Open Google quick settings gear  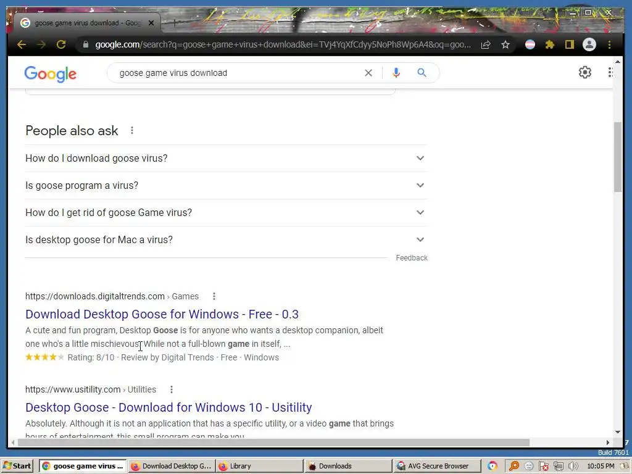click(x=585, y=72)
